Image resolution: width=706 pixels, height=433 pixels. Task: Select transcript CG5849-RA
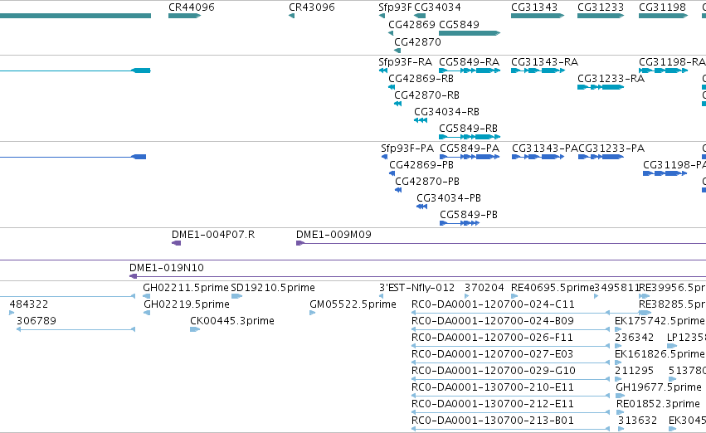470,61
